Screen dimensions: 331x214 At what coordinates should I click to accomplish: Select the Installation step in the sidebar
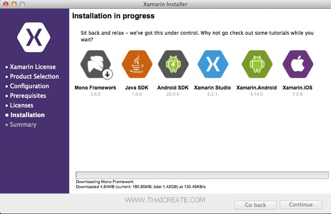click(x=28, y=115)
